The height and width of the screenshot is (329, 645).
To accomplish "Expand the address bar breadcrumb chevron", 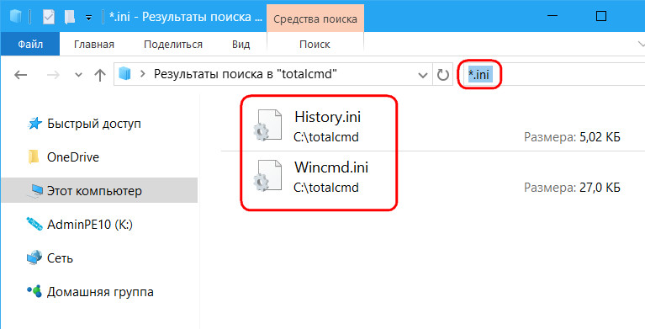I will click(143, 74).
